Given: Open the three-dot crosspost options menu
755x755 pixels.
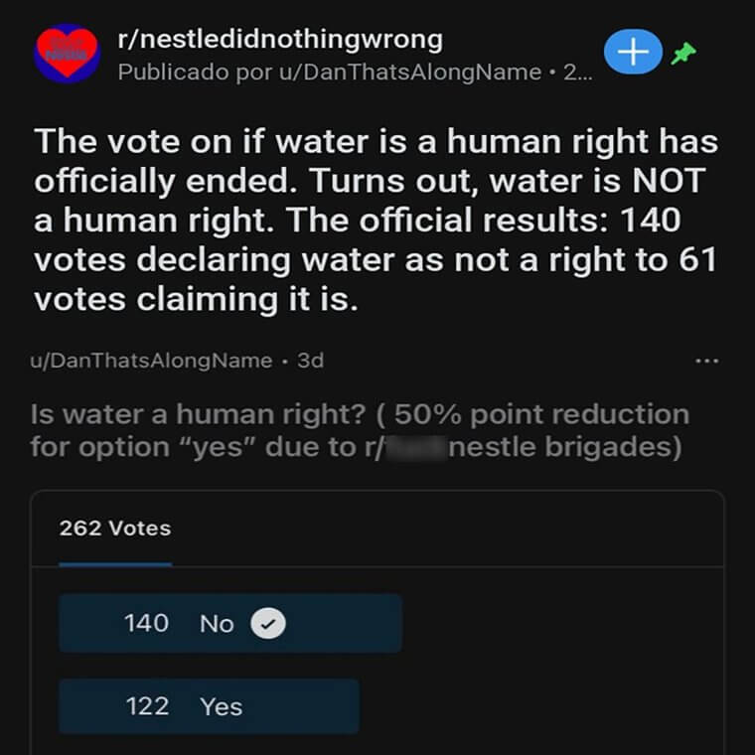Looking at the screenshot, I should coord(707,361).
